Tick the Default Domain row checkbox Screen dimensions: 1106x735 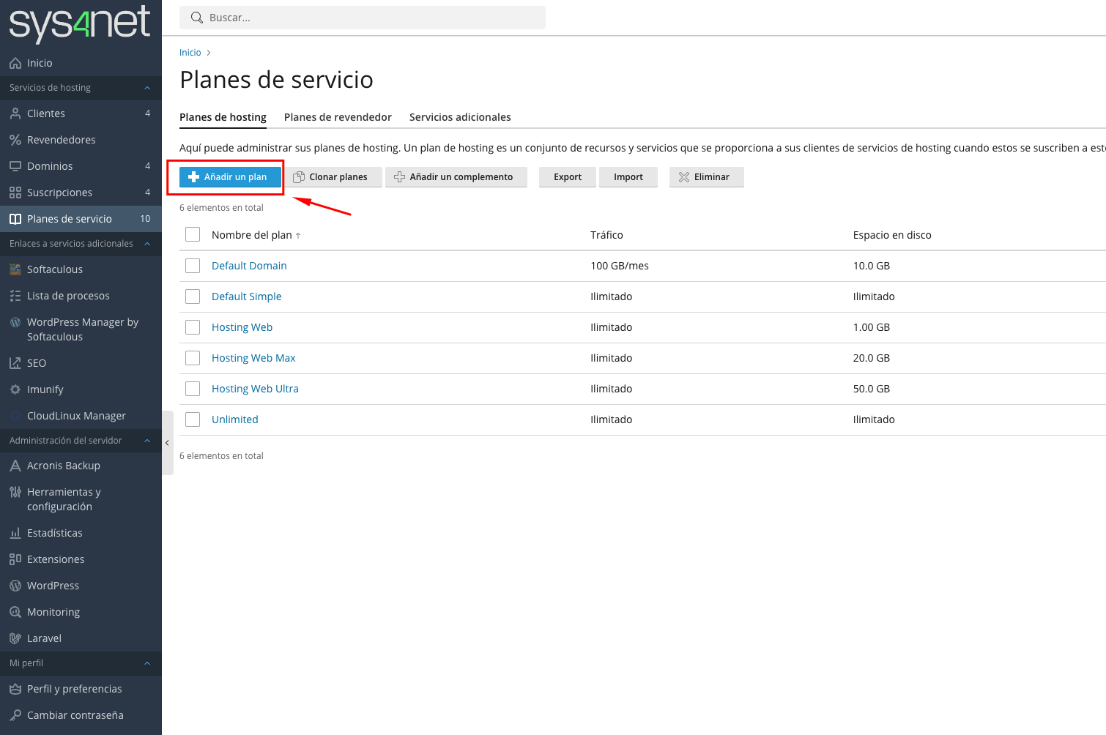click(193, 266)
